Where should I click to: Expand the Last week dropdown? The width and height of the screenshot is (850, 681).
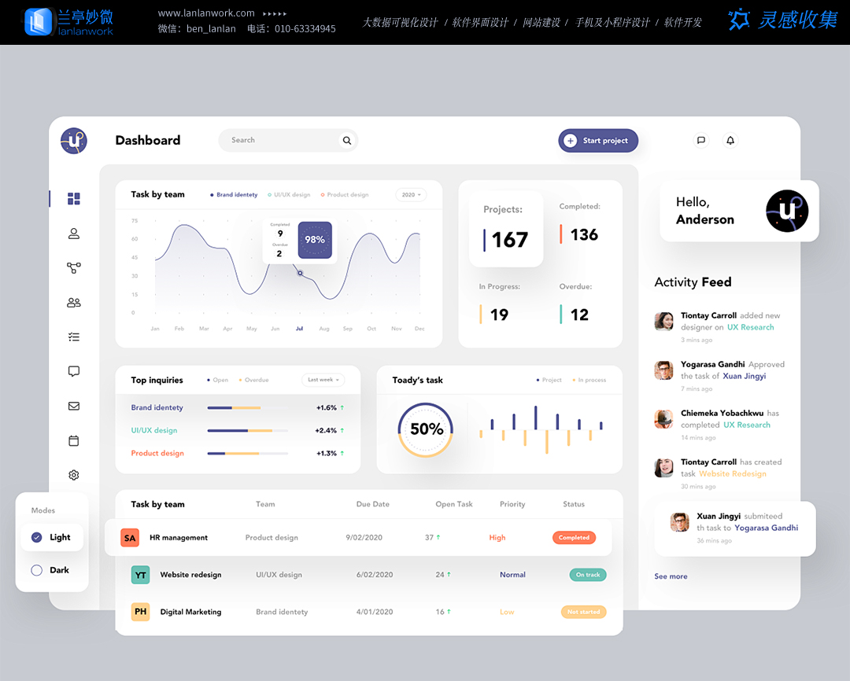pos(323,380)
